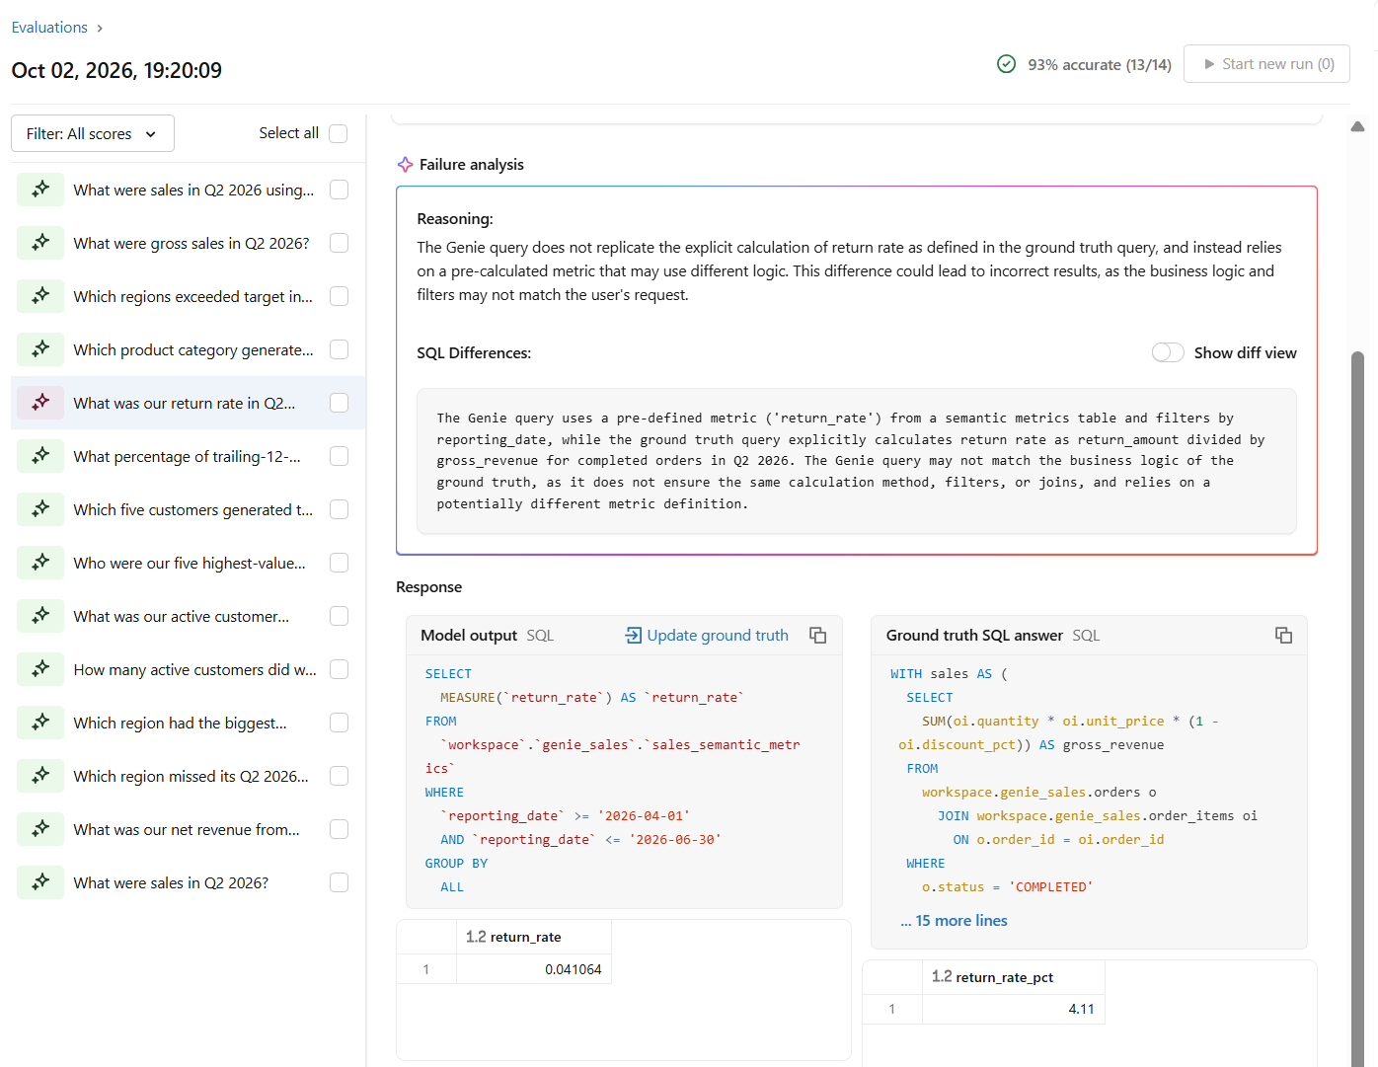The height and width of the screenshot is (1067, 1378).
Task: Click sparkle icon beside 'What percentage of trailing-12-...'
Action: [x=40, y=456]
